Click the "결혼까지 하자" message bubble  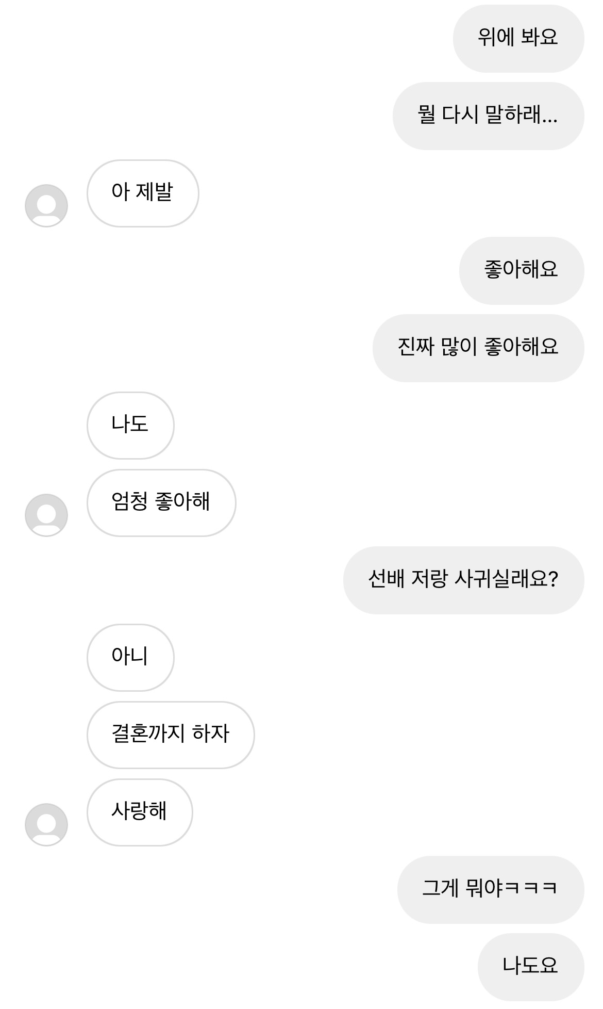[171, 735]
